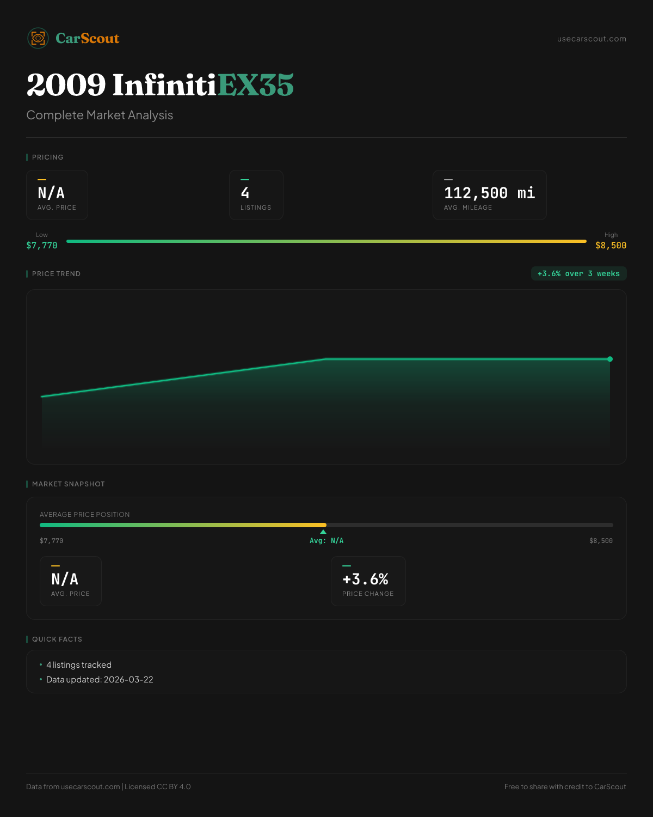Click the average price position bar

pos(326,525)
